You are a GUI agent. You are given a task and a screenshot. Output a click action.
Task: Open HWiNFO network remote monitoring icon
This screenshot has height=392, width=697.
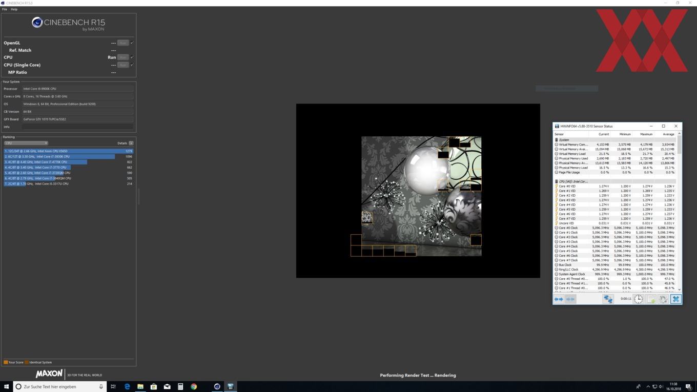(x=608, y=299)
